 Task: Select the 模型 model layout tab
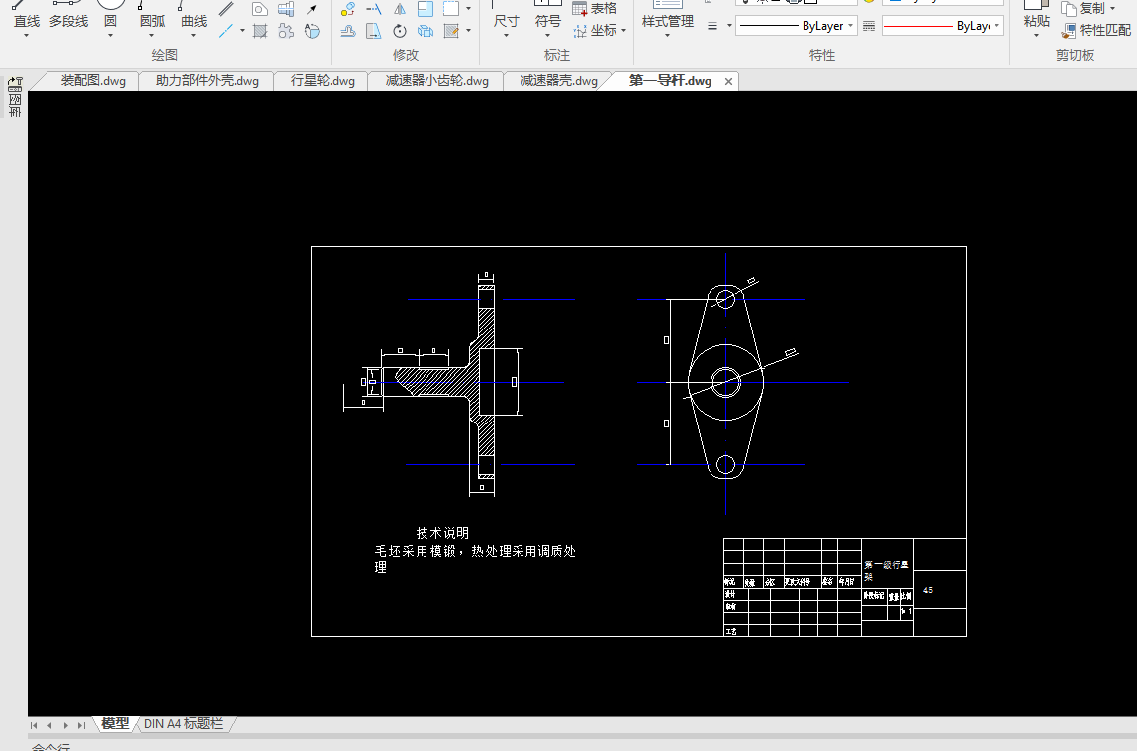(116, 723)
